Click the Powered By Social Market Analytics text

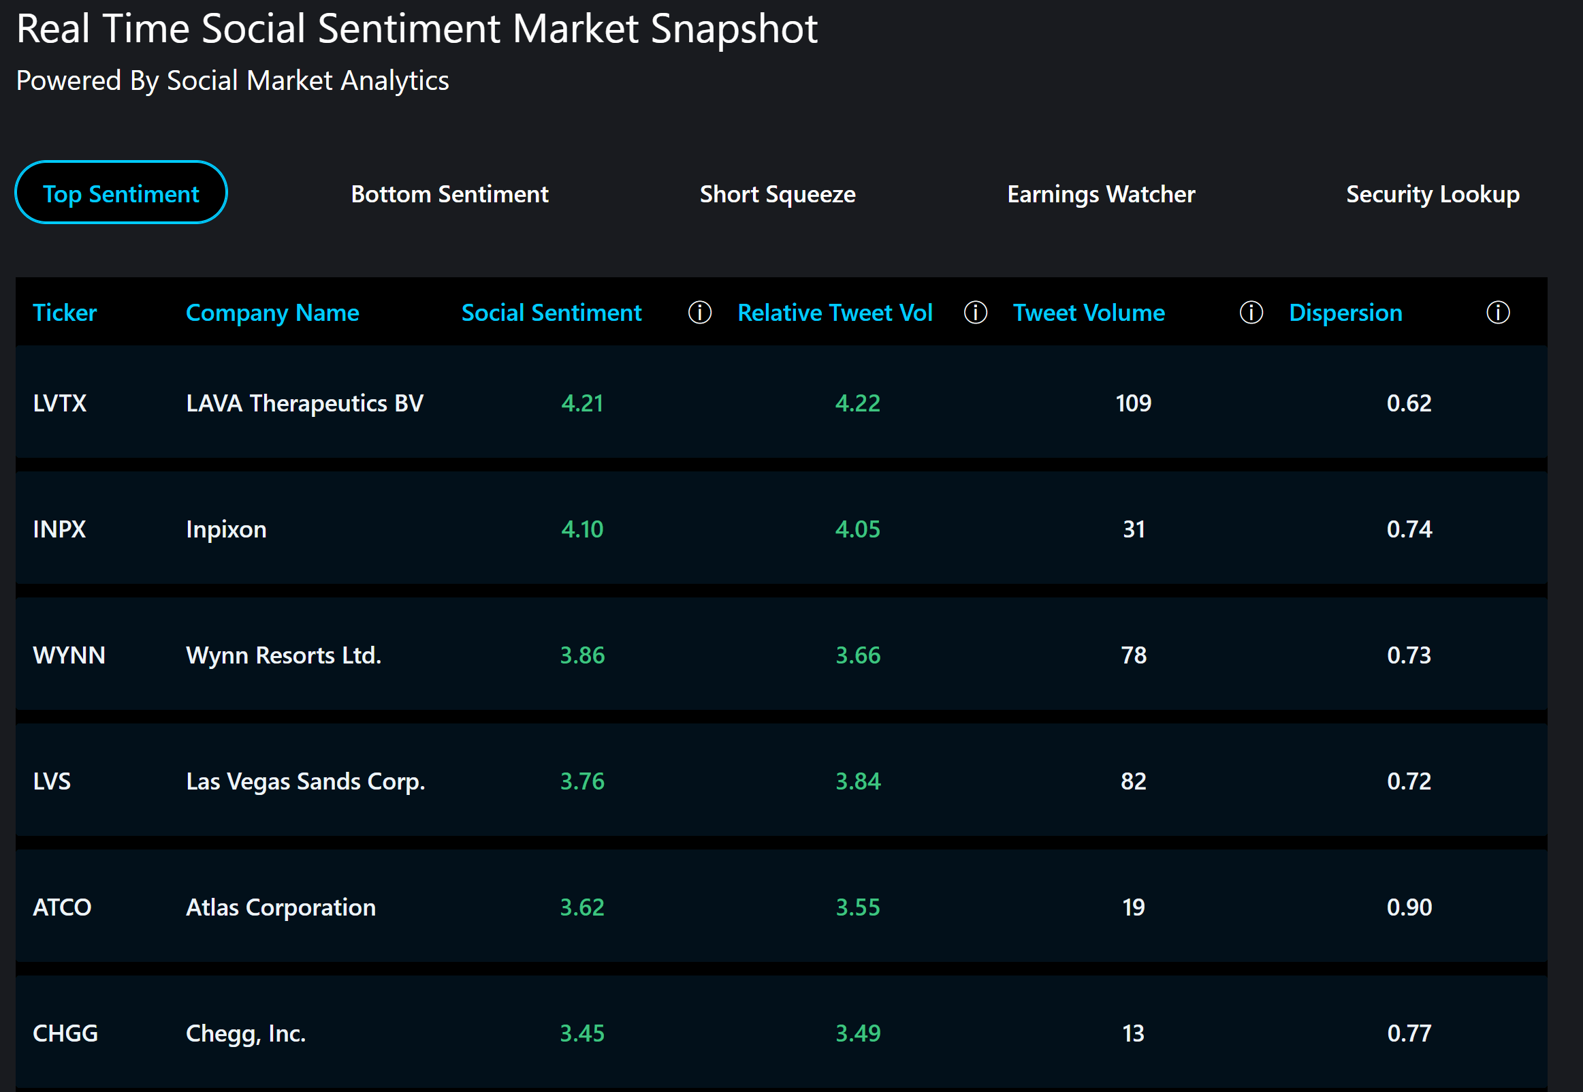[232, 81]
